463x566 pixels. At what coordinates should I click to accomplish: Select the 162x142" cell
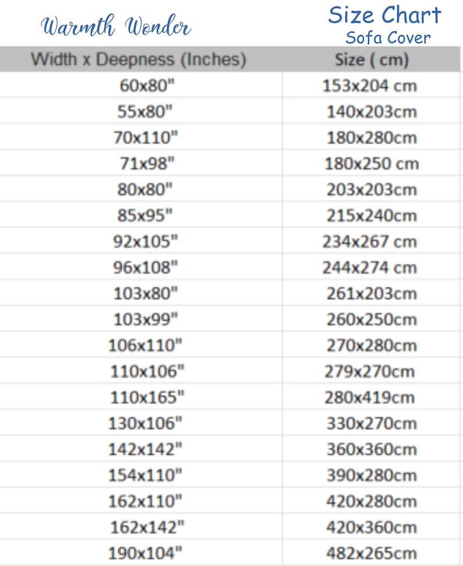pyautogui.click(x=141, y=527)
